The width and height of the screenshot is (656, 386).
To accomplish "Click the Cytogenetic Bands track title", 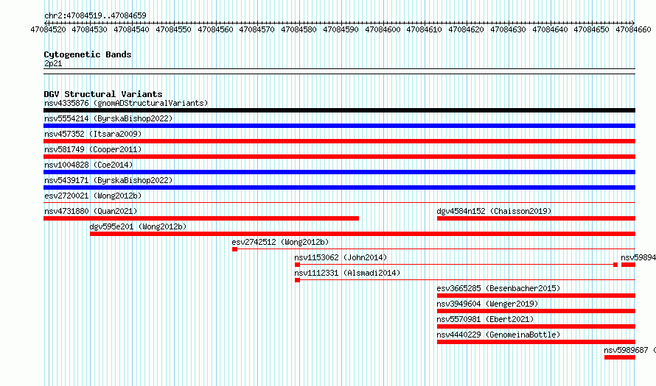I will tap(88, 54).
